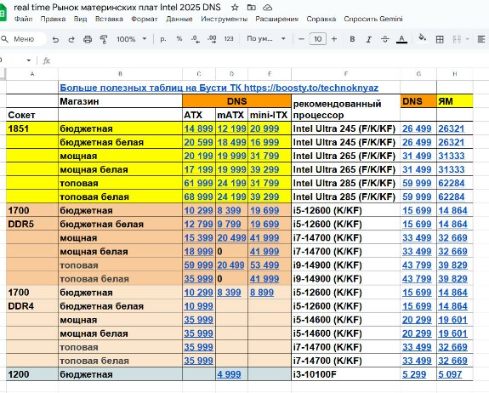Click the font size field
The image size is (489, 393).
(x=317, y=39)
